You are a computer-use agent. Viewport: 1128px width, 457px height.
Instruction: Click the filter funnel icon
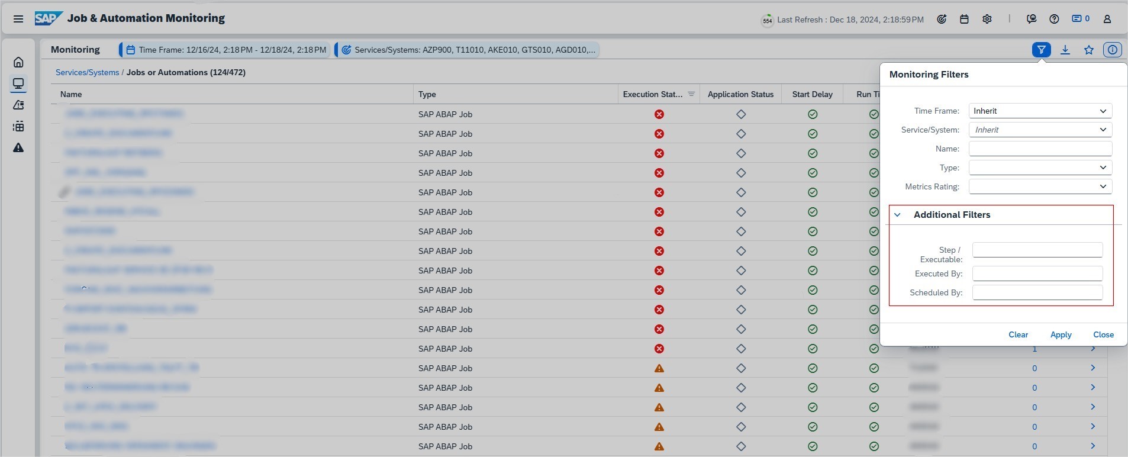click(1041, 50)
